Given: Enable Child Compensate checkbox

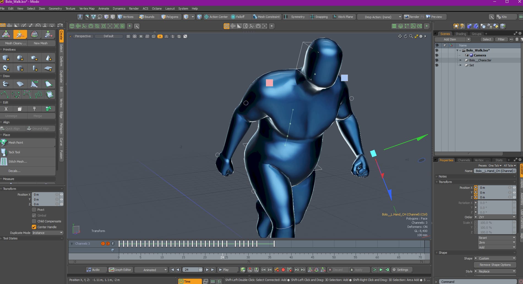Looking at the screenshot, I should [34, 221].
